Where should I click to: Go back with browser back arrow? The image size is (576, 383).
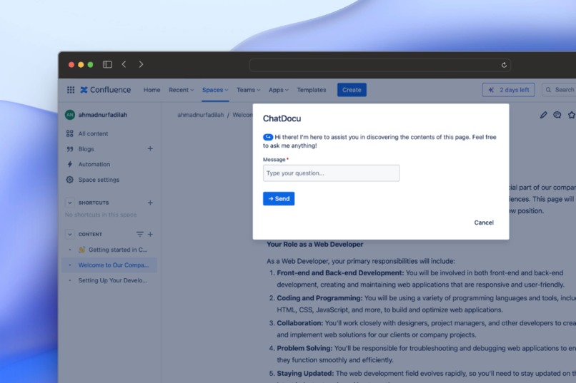pos(124,64)
